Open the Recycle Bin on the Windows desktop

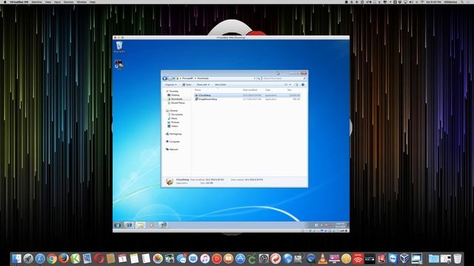[119, 47]
